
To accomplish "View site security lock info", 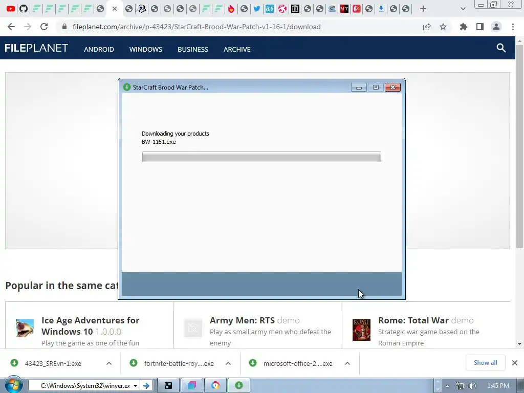I will pyautogui.click(x=64, y=27).
